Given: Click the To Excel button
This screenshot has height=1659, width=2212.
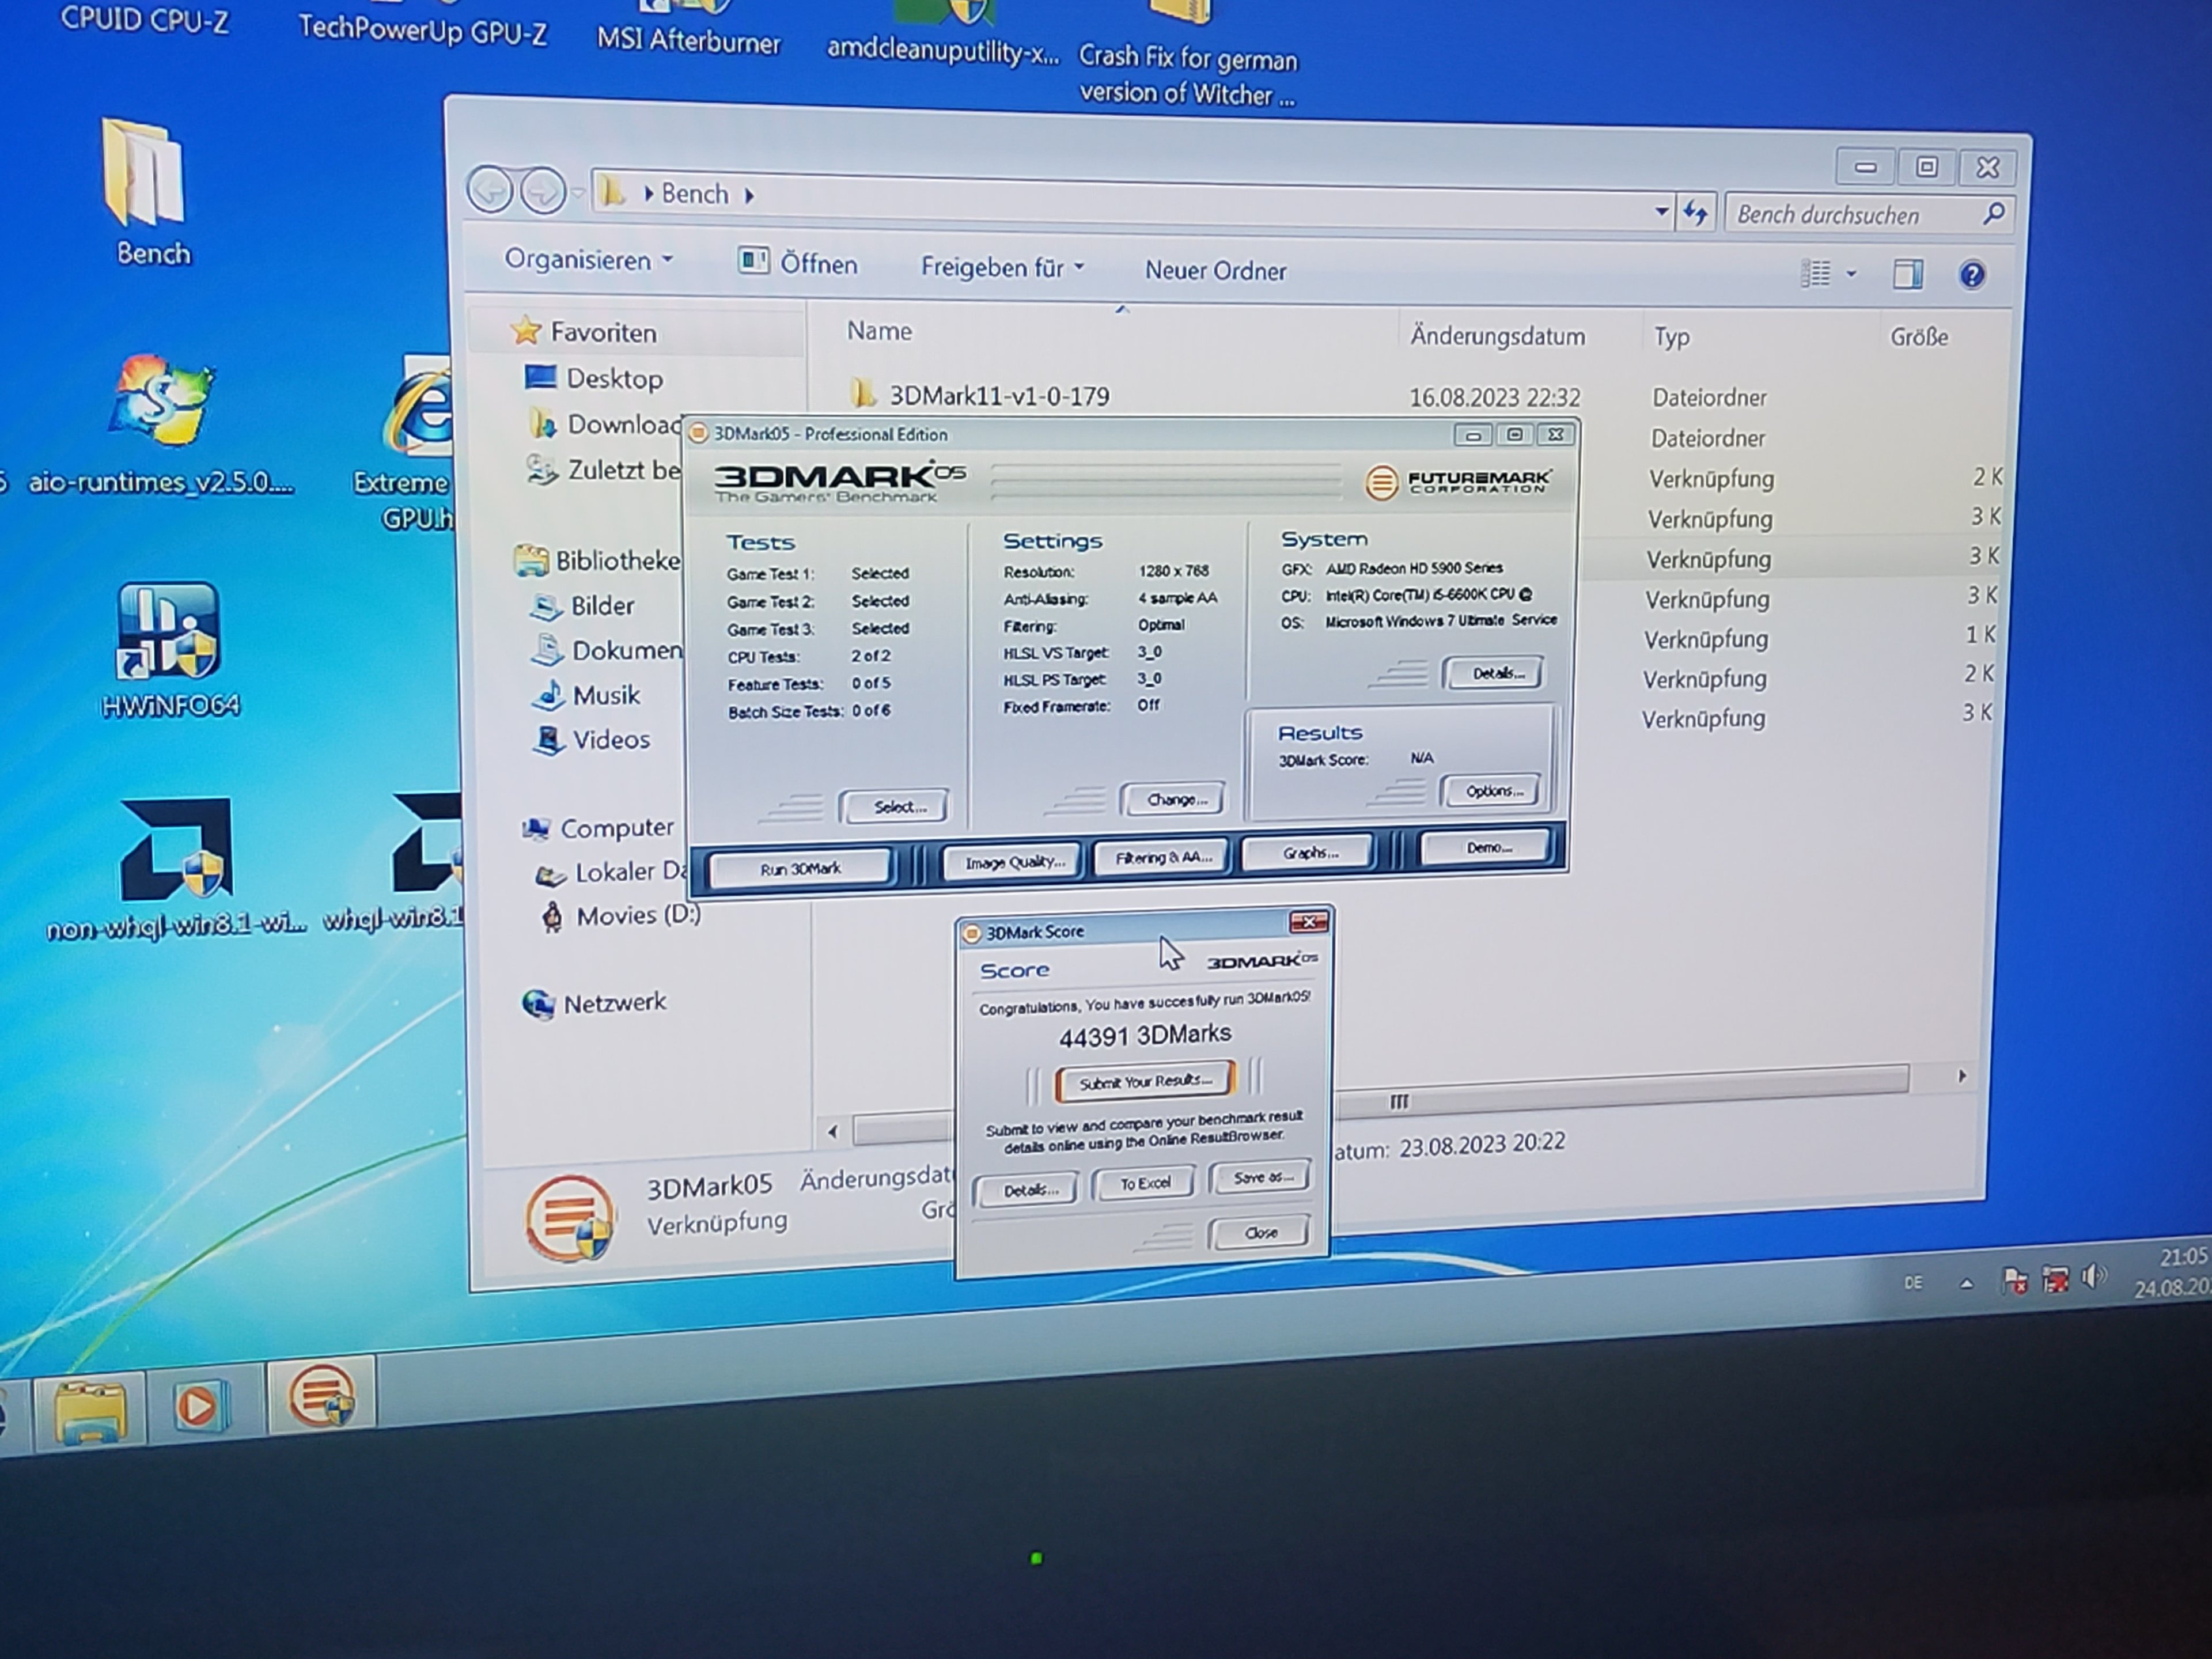Looking at the screenshot, I should click(x=1144, y=1183).
